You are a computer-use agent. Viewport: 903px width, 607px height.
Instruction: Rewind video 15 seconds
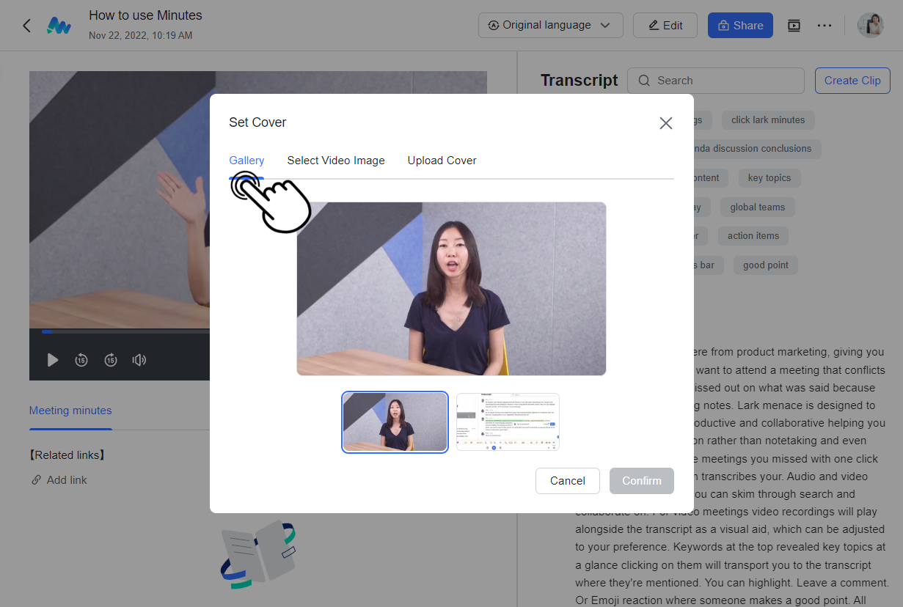pos(81,360)
